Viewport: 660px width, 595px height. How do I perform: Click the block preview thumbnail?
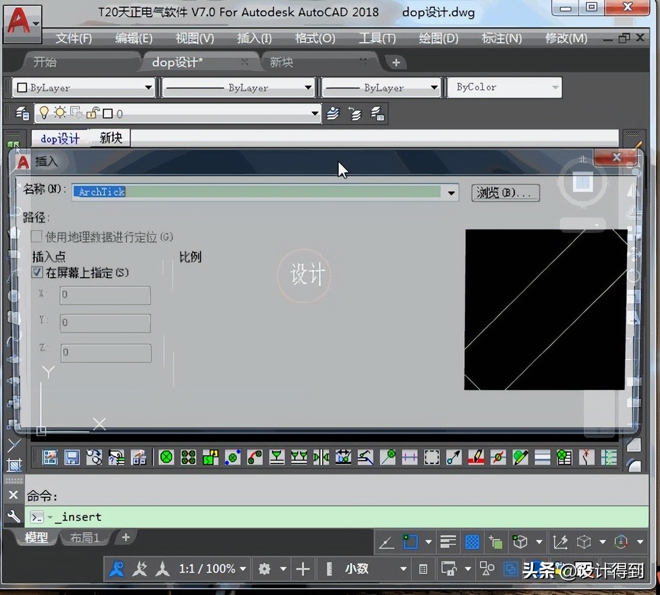point(545,309)
